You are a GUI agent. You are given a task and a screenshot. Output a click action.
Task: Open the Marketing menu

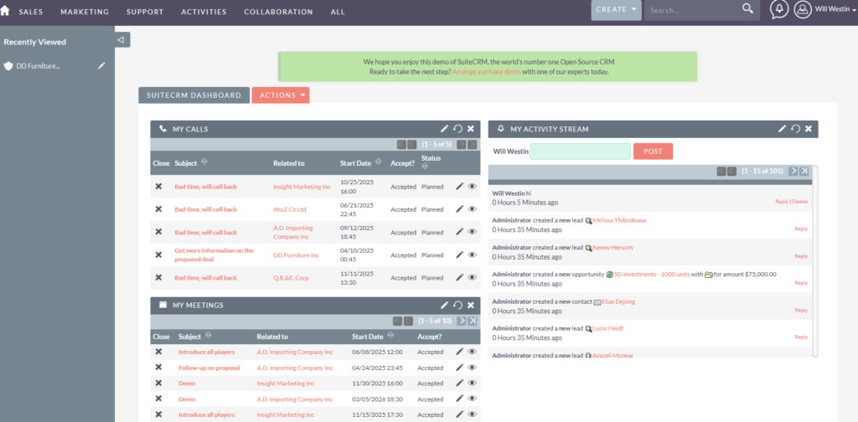coord(85,12)
